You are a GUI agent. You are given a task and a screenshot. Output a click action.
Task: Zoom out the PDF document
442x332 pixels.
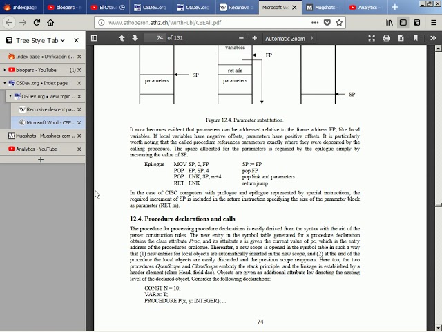(x=241, y=38)
